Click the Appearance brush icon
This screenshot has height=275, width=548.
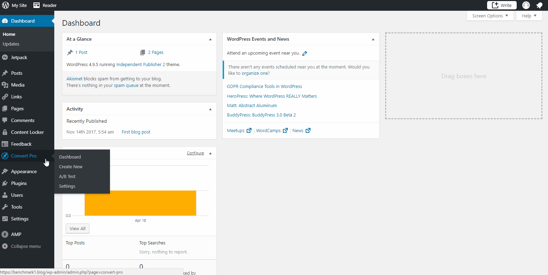click(5, 171)
